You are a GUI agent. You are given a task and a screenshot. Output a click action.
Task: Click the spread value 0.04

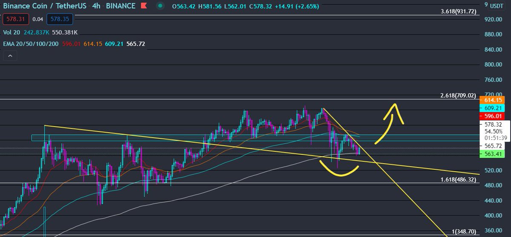pyautogui.click(x=37, y=19)
